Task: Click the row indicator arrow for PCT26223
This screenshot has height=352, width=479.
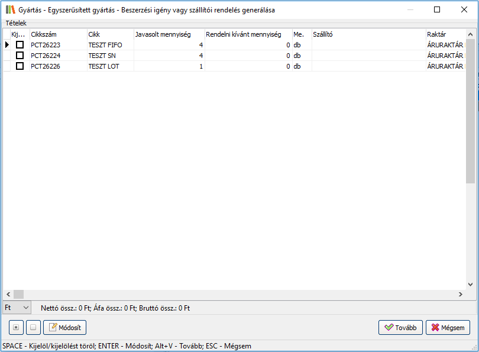Action: pos(7,45)
